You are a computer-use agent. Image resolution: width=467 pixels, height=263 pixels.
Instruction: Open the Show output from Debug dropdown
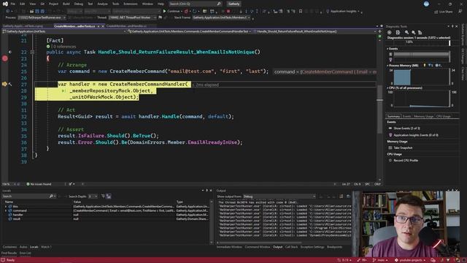279,197
